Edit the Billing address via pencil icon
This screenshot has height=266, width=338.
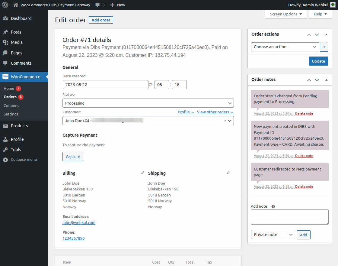[x=142, y=172]
